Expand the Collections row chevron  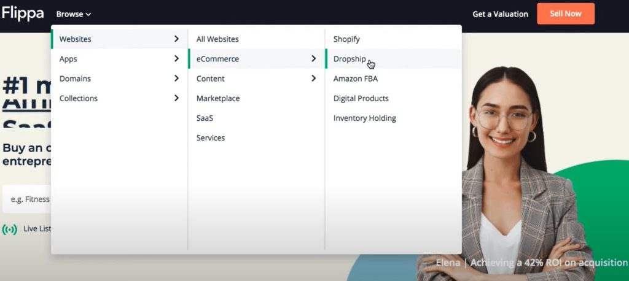coord(176,98)
